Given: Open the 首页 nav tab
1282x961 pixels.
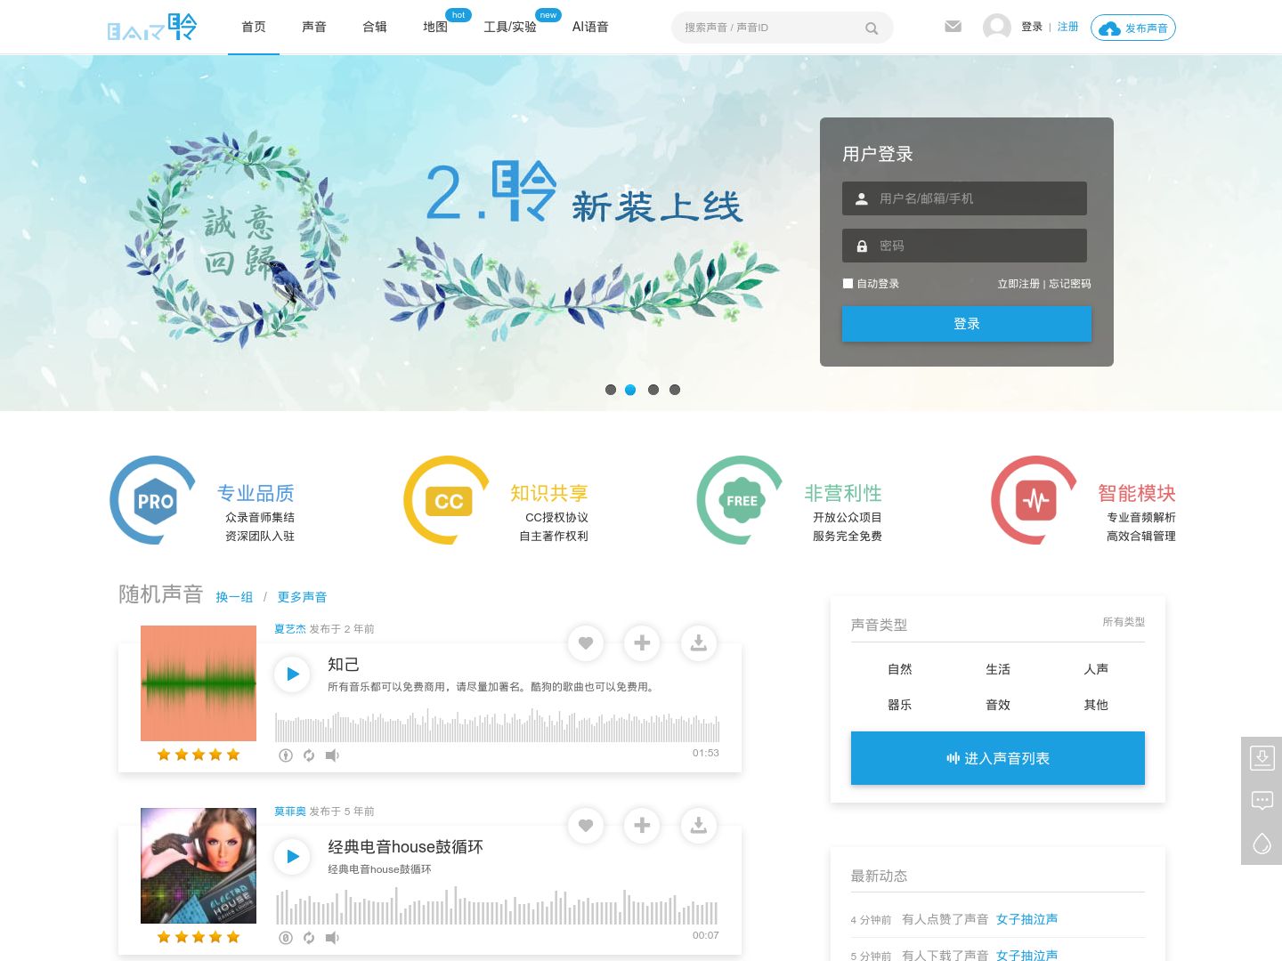Looking at the screenshot, I should pyautogui.click(x=254, y=27).
